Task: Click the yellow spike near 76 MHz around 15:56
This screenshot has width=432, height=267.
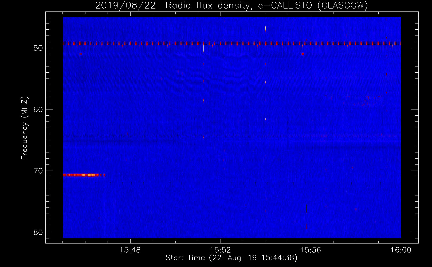Action: [x=306, y=208]
